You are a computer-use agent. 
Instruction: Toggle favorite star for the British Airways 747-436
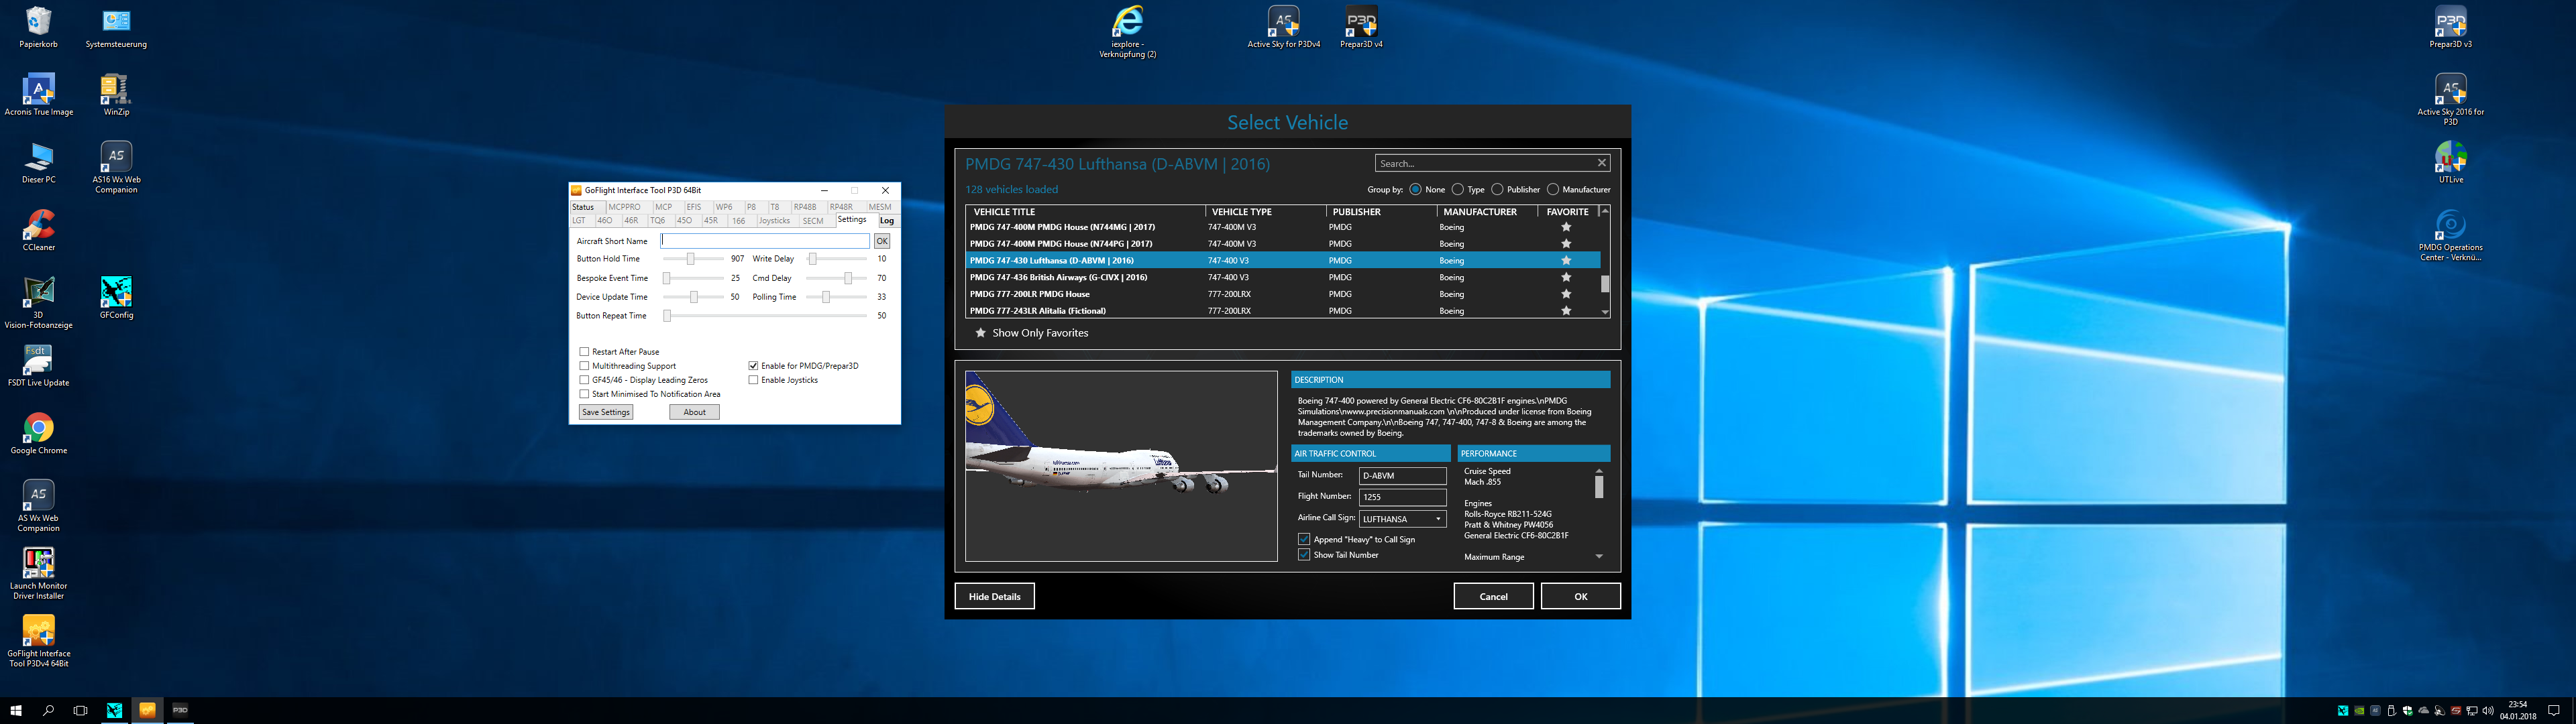point(1566,277)
